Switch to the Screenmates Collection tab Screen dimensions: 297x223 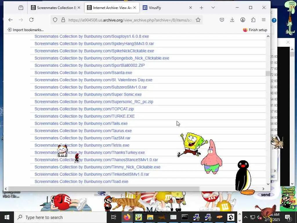tap(56, 8)
